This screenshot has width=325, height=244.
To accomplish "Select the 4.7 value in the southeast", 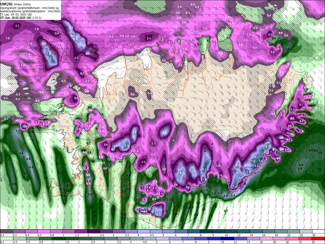I will pyautogui.click(x=274, y=150).
